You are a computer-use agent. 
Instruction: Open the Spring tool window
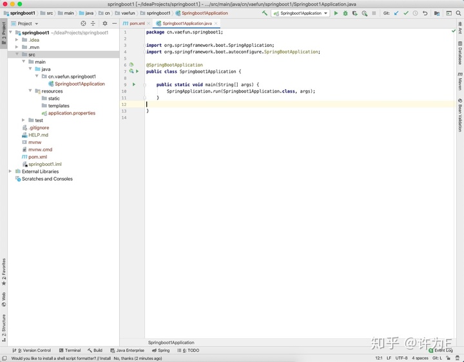coord(160,350)
